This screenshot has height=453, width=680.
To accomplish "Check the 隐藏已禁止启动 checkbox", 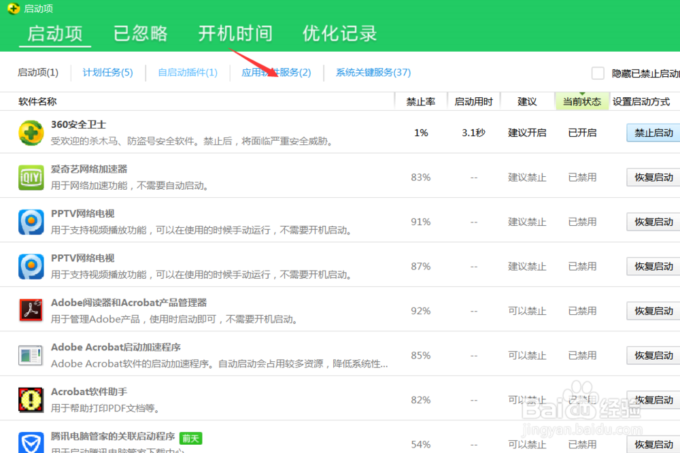I will [x=597, y=73].
